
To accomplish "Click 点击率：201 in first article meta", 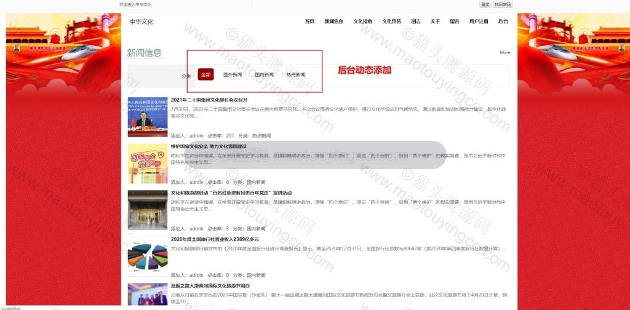I will (221, 136).
